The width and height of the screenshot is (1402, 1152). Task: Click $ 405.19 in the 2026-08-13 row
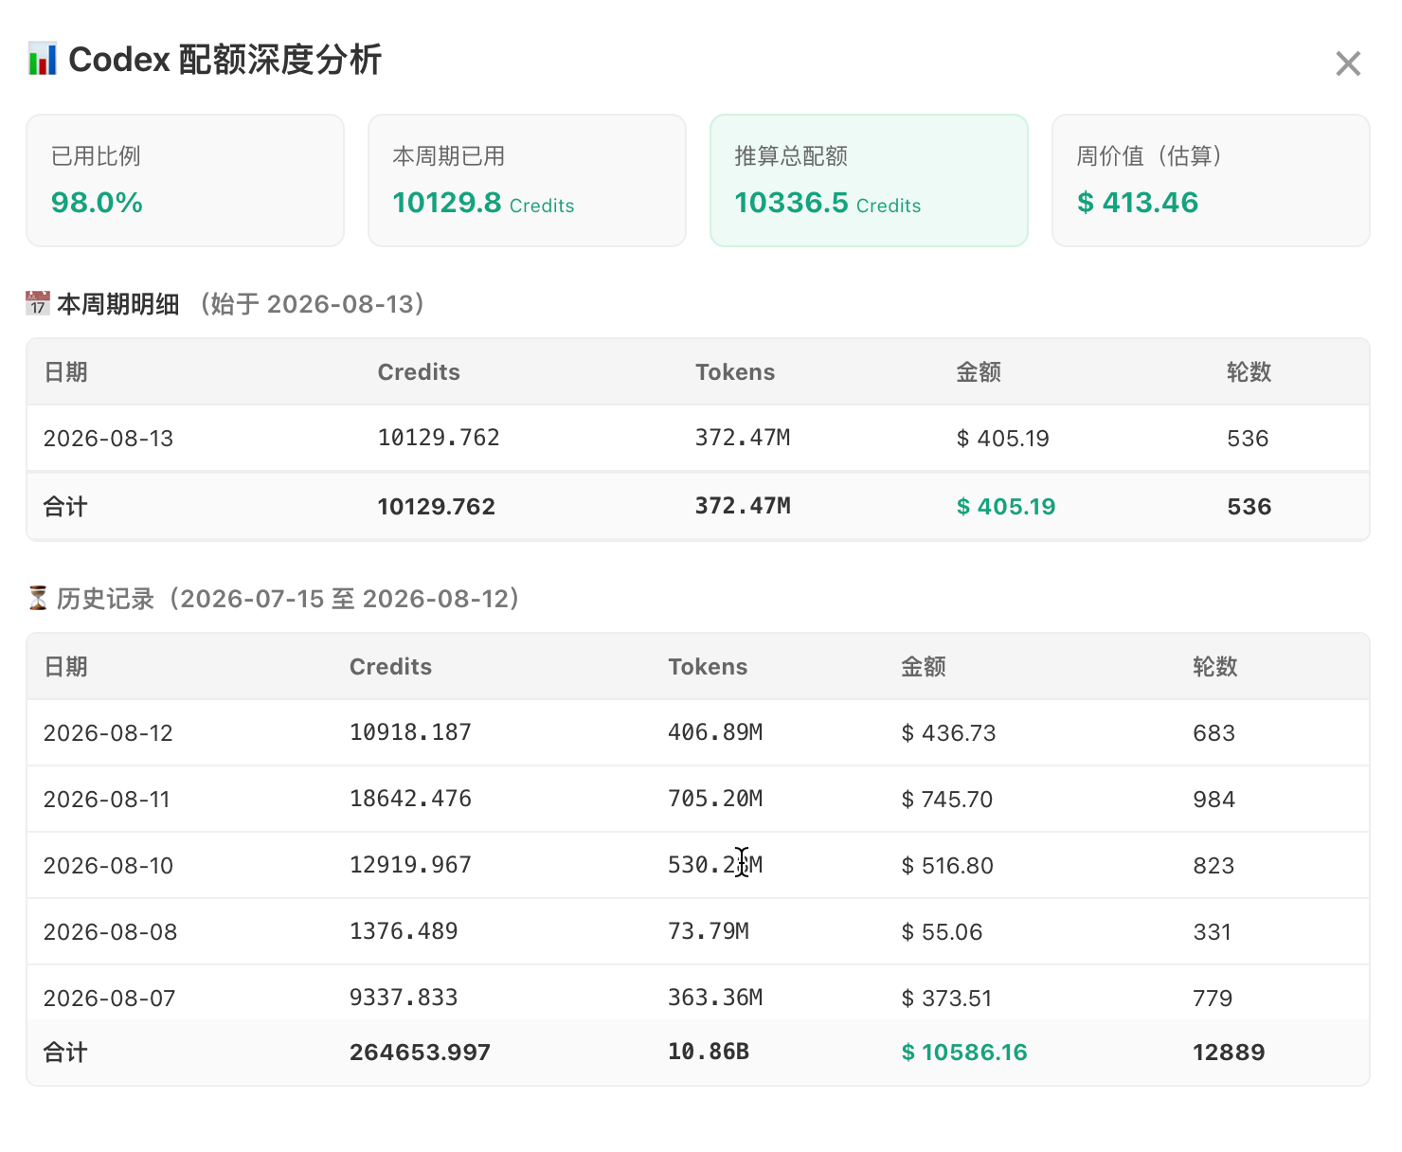pos(1003,439)
